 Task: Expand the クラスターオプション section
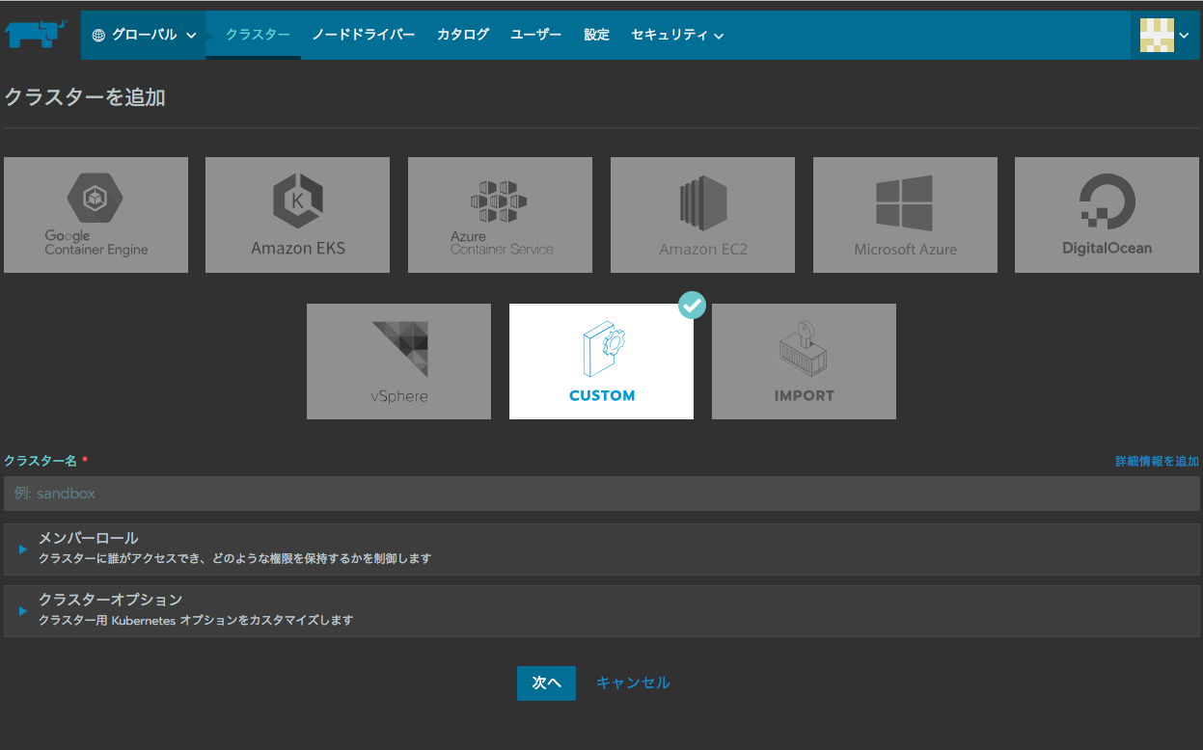602,610
